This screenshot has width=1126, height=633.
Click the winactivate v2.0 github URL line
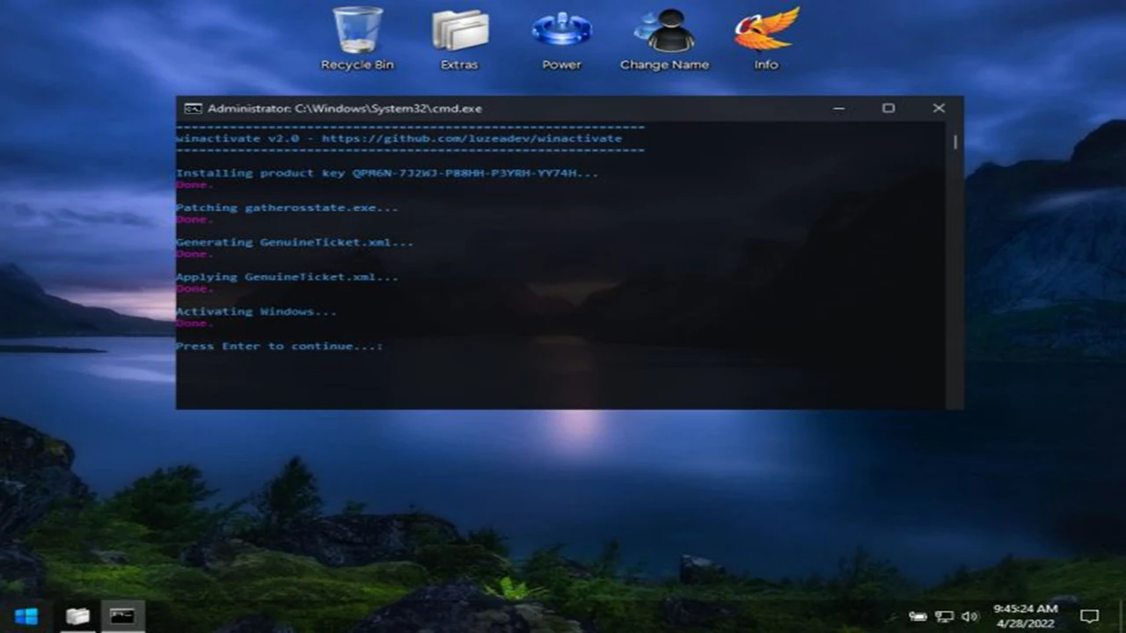point(398,139)
